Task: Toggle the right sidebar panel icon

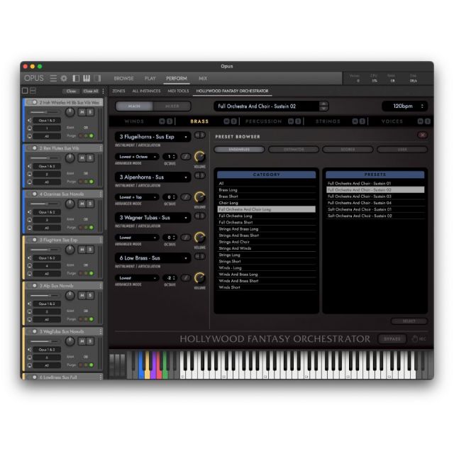Action: [x=98, y=78]
